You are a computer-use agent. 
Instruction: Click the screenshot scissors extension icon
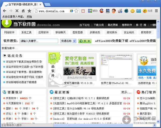coord(108,11)
